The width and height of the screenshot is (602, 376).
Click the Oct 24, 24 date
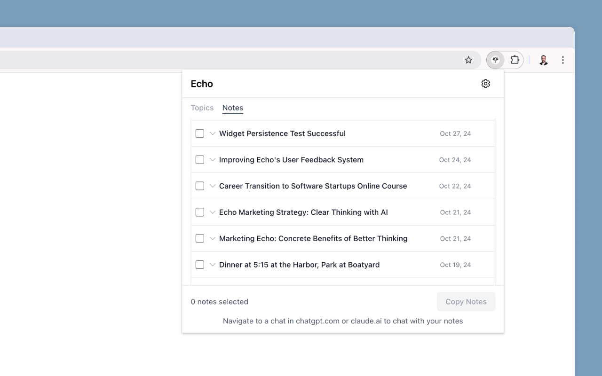click(x=455, y=160)
